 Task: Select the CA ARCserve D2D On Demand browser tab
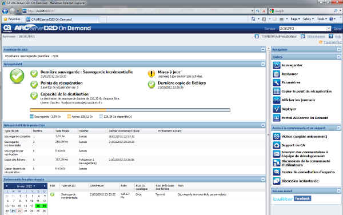pos(62,19)
